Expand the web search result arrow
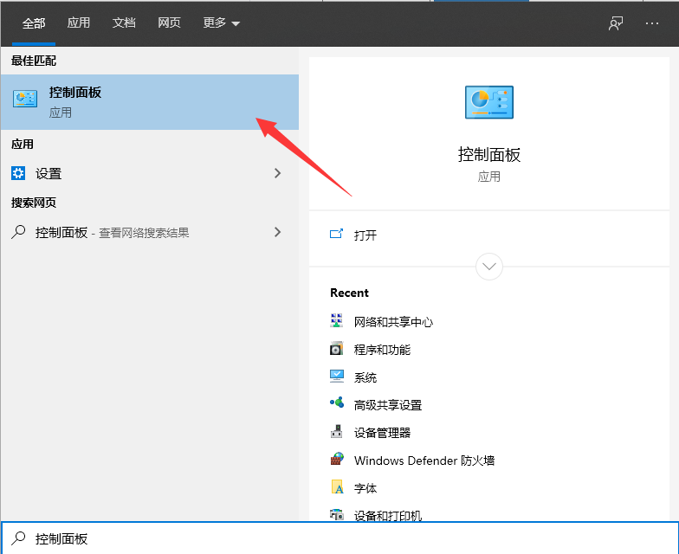Image resolution: width=679 pixels, height=554 pixels. pyautogui.click(x=277, y=232)
